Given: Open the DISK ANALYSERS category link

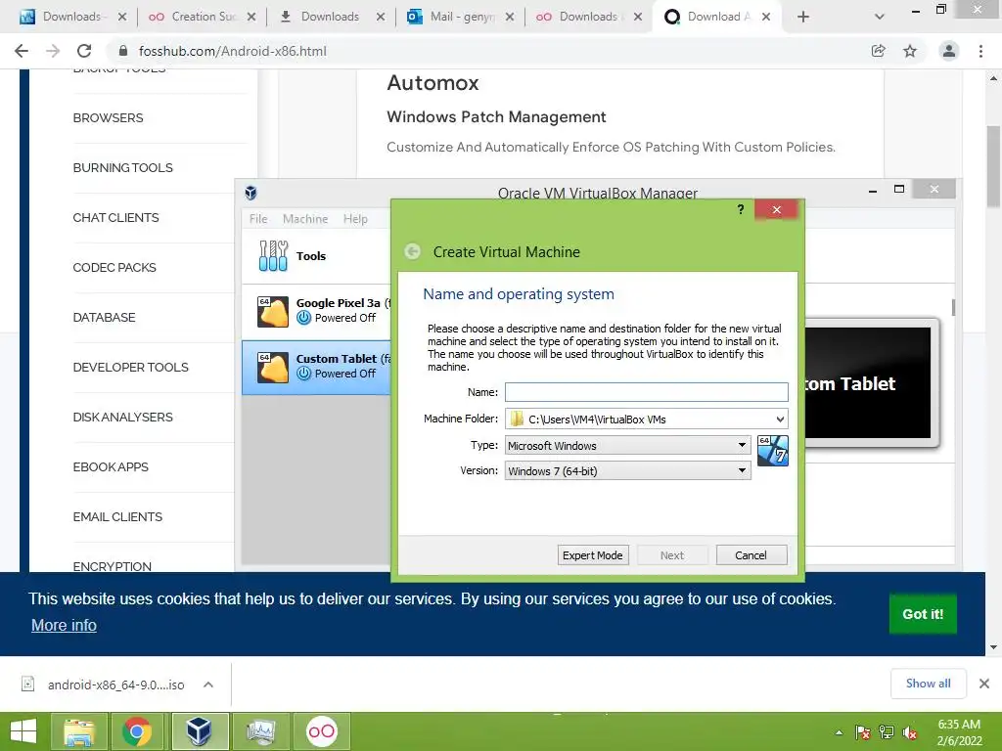Looking at the screenshot, I should tap(122, 417).
